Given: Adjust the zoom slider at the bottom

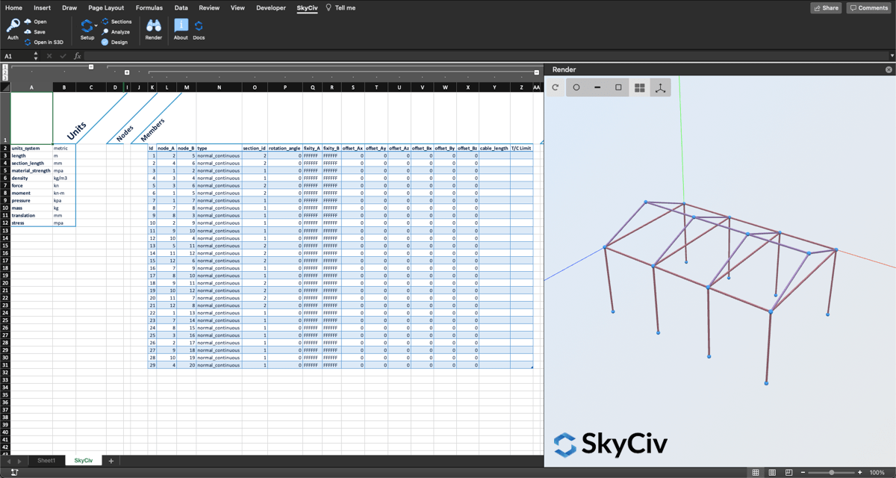Looking at the screenshot, I should pos(831,472).
